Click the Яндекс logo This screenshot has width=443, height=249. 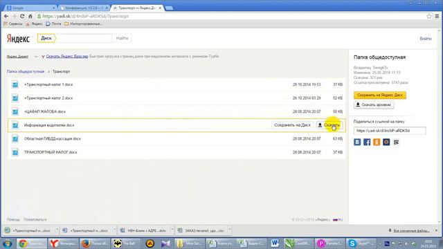pos(18,39)
